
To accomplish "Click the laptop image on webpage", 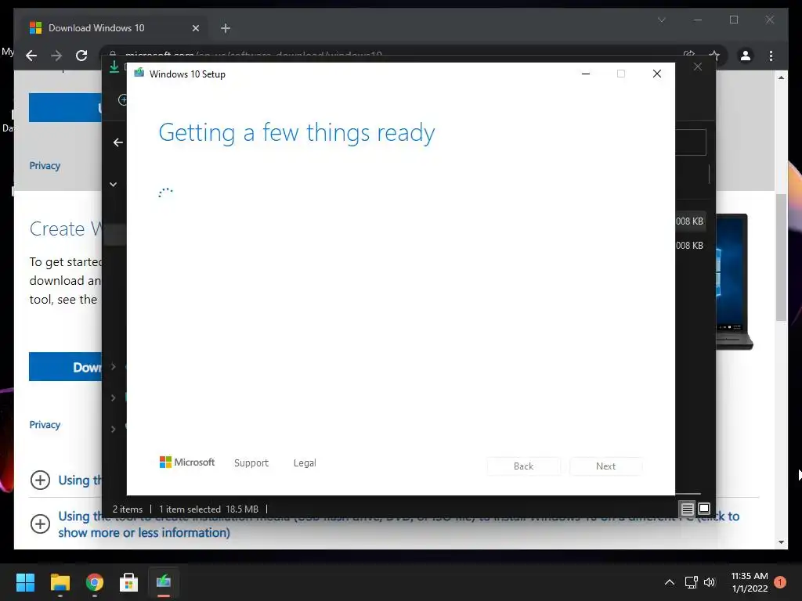I will pos(735,282).
